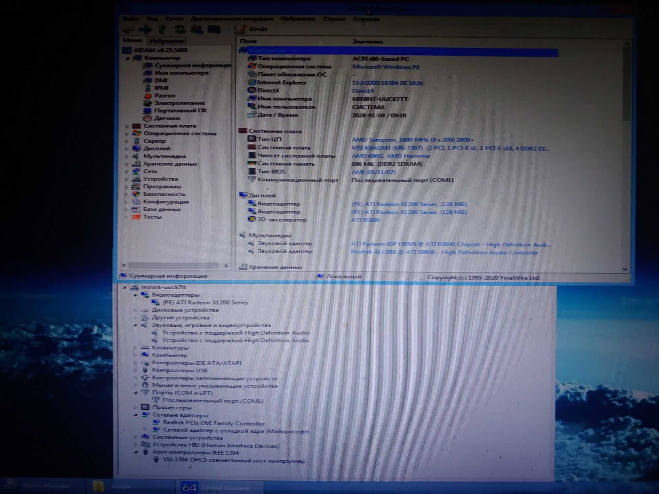Select VIA 1394 OHCI host controller
The height and width of the screenshot is (494, 659).
tap(234, 461)
